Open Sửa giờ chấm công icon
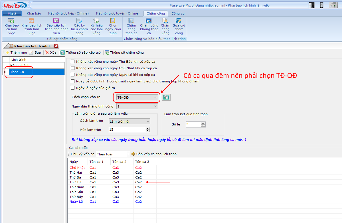The image size is (342, 223). 179,21
